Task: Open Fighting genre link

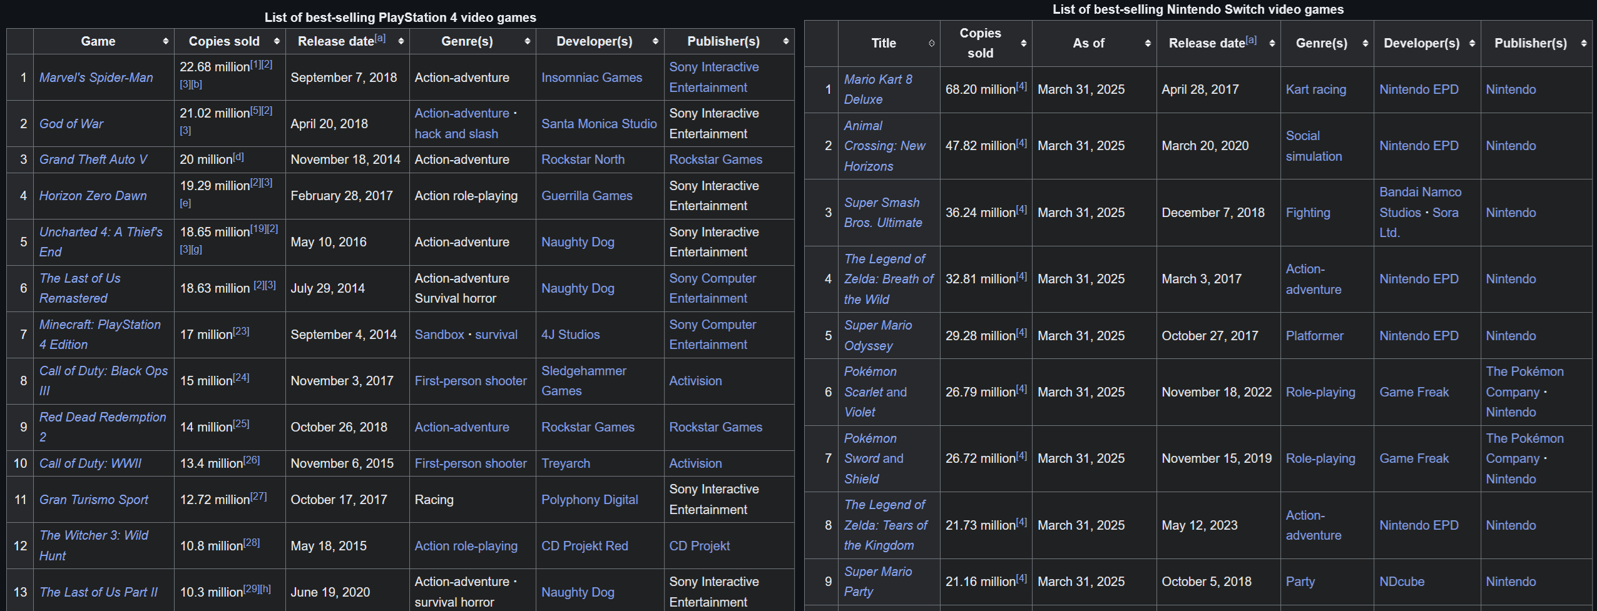Action: 1308,213
